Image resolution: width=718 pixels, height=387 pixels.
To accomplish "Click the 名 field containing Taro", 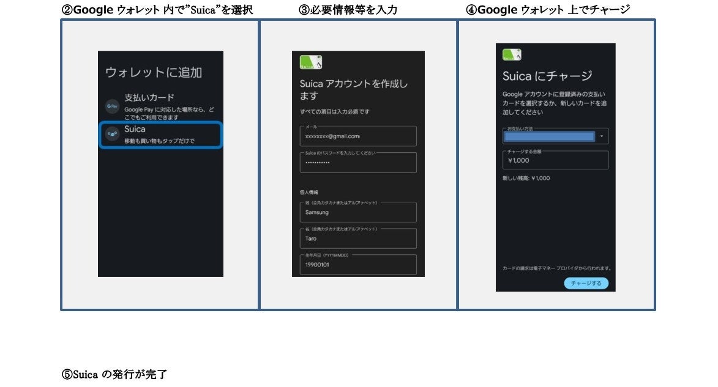I will click(358, 238).
